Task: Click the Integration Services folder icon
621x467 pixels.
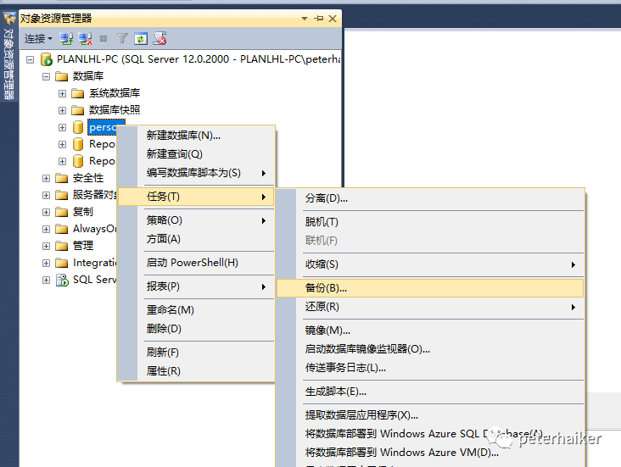Action: pyautogui.click(x=61, y=263)
